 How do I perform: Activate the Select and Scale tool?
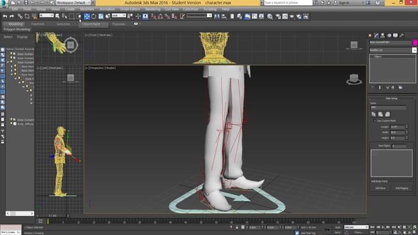pyautogui.click(x=101, y=16)
